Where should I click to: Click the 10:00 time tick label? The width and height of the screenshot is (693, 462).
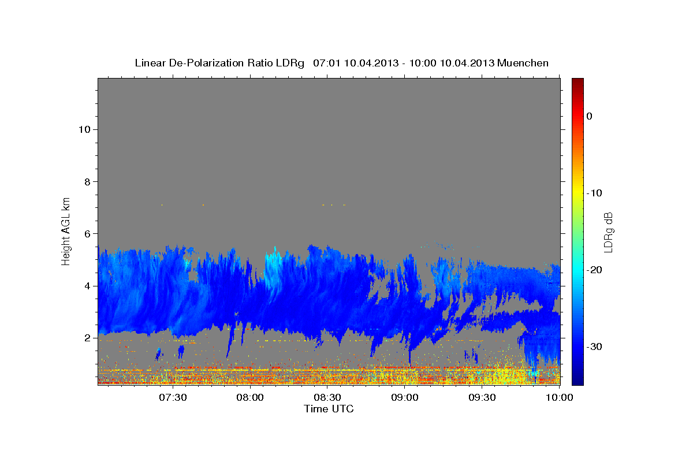(x=558, y=397)
